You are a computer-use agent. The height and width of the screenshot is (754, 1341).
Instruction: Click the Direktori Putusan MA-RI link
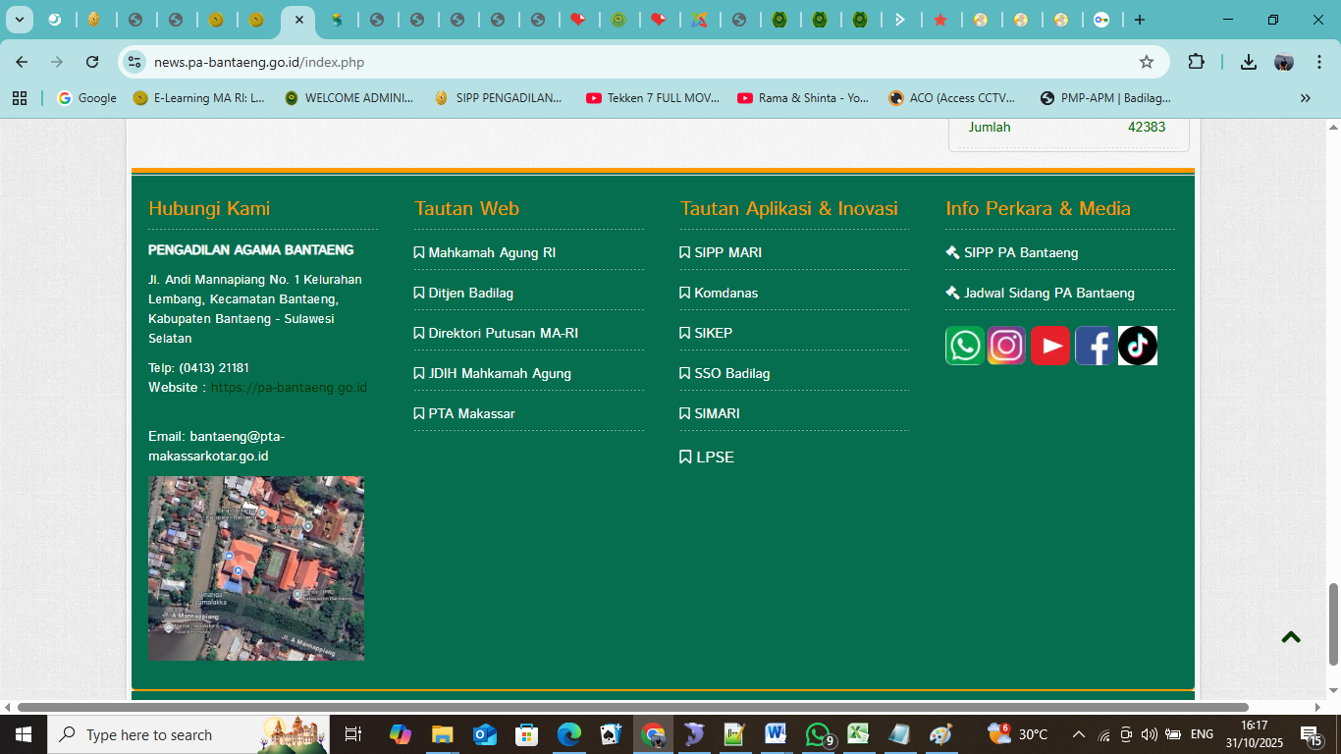(503, 333)
